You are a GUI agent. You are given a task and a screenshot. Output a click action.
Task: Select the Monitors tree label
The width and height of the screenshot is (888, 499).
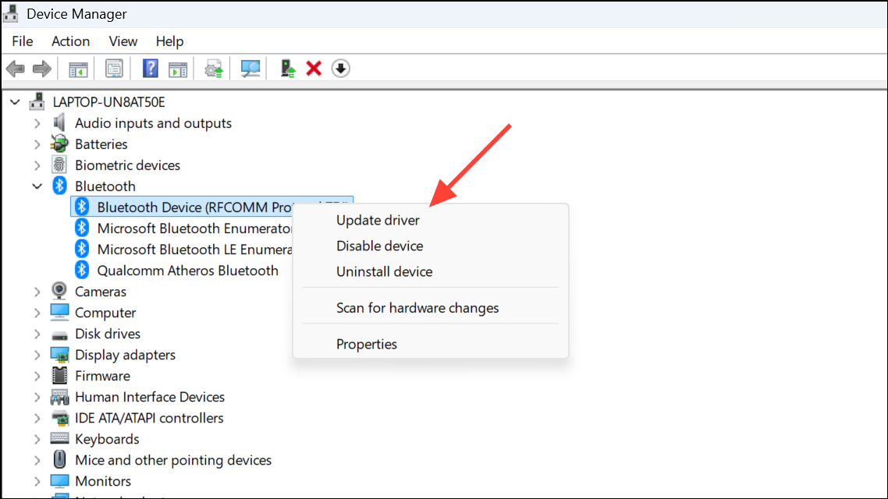point(103,482)
